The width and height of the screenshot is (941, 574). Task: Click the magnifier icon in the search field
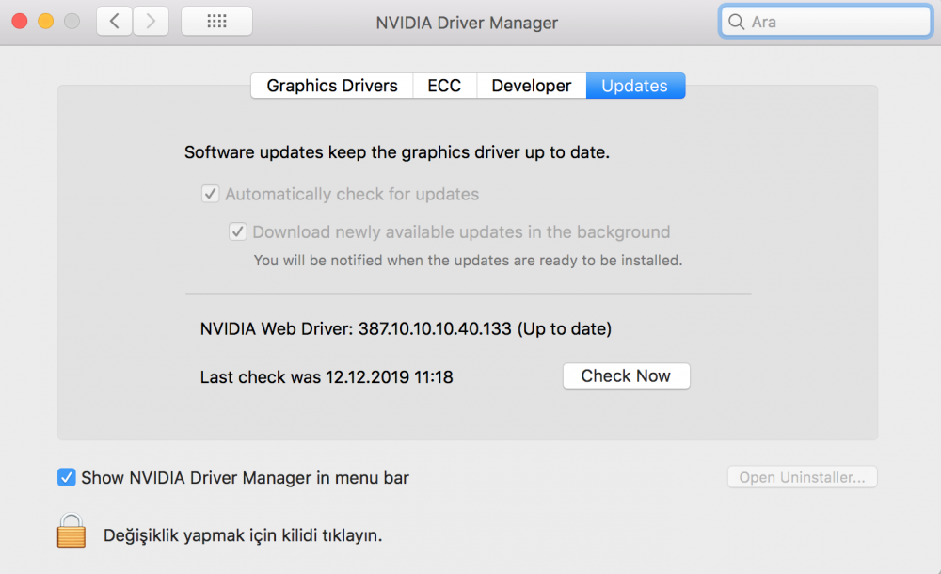[736, 22]
